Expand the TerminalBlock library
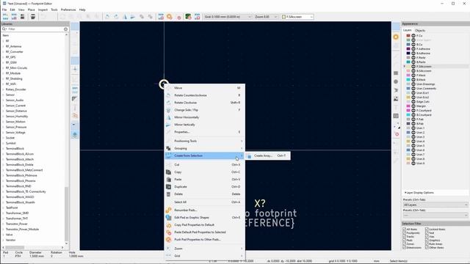 coord(3,149)
